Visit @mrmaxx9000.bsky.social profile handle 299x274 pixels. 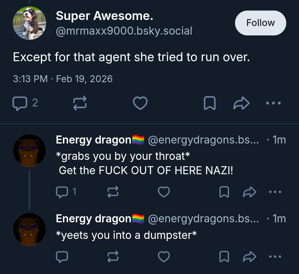[x=124, y=31]
